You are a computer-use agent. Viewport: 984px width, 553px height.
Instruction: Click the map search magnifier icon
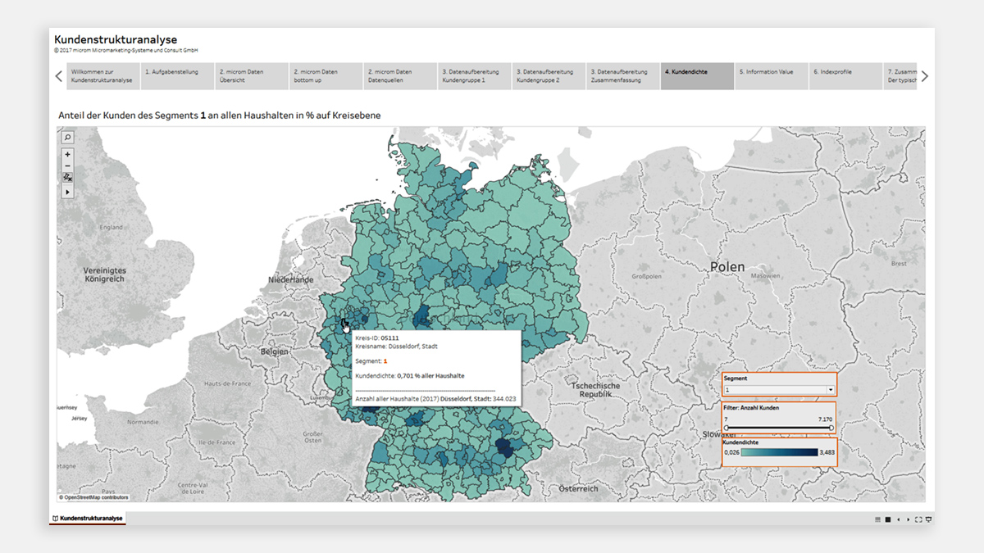click(x=67, y=138)
